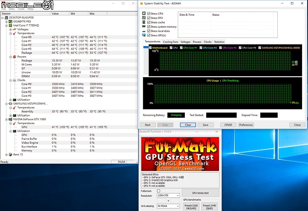The image size is (308, 211).
Task: Click the FurMark GPU Stress Test banner
Action: pos(180,154)
